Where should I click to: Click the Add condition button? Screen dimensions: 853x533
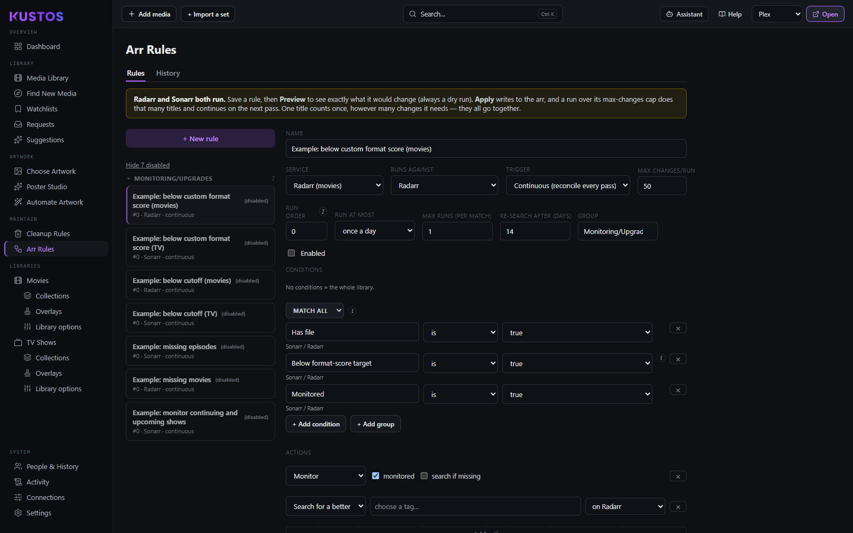pyautogui.click(x=316, y=424)
